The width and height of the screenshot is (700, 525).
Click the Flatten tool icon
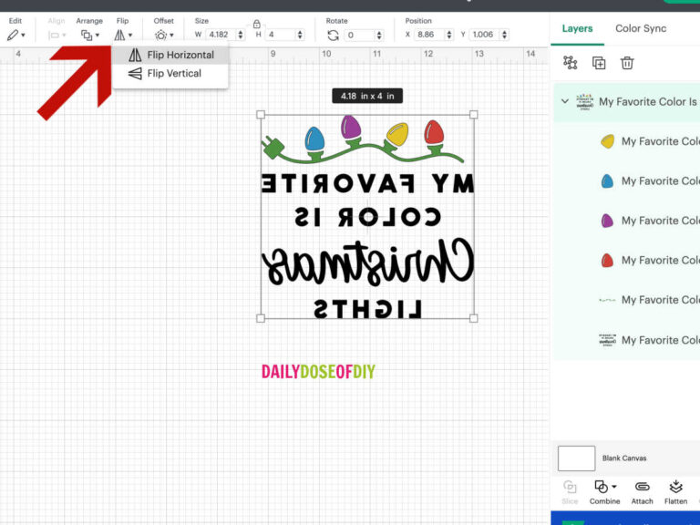click(x=676, y=487)
